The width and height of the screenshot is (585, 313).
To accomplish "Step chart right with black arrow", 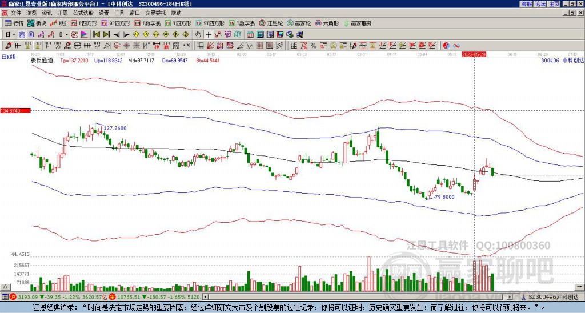I will pyautogui.click(x=126, y=35).
